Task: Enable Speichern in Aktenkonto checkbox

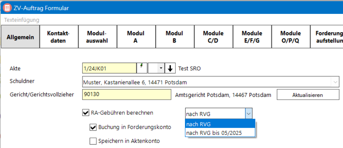Action: click(x=93, y=141)
